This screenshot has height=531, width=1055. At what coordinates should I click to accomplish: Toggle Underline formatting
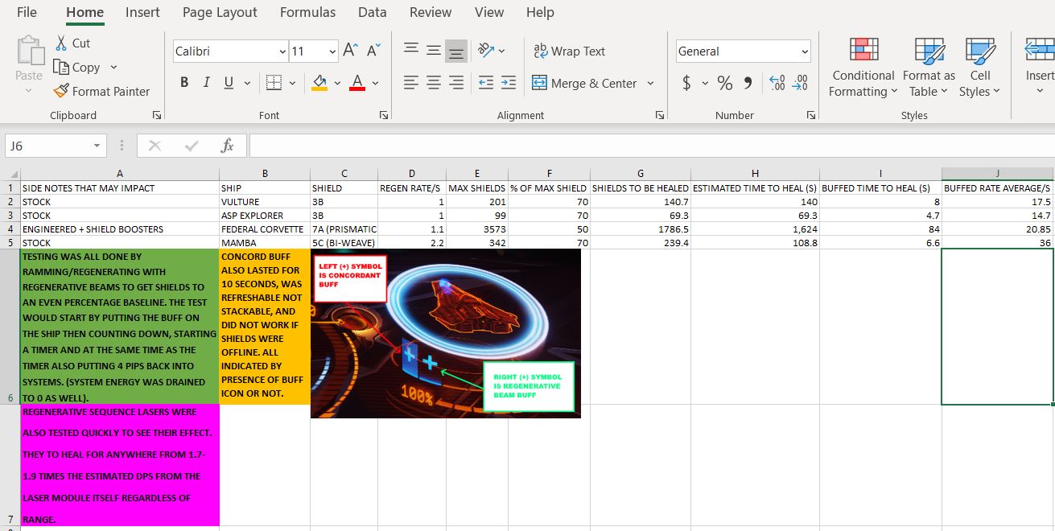pyautogui.click(x=228, y=83)
